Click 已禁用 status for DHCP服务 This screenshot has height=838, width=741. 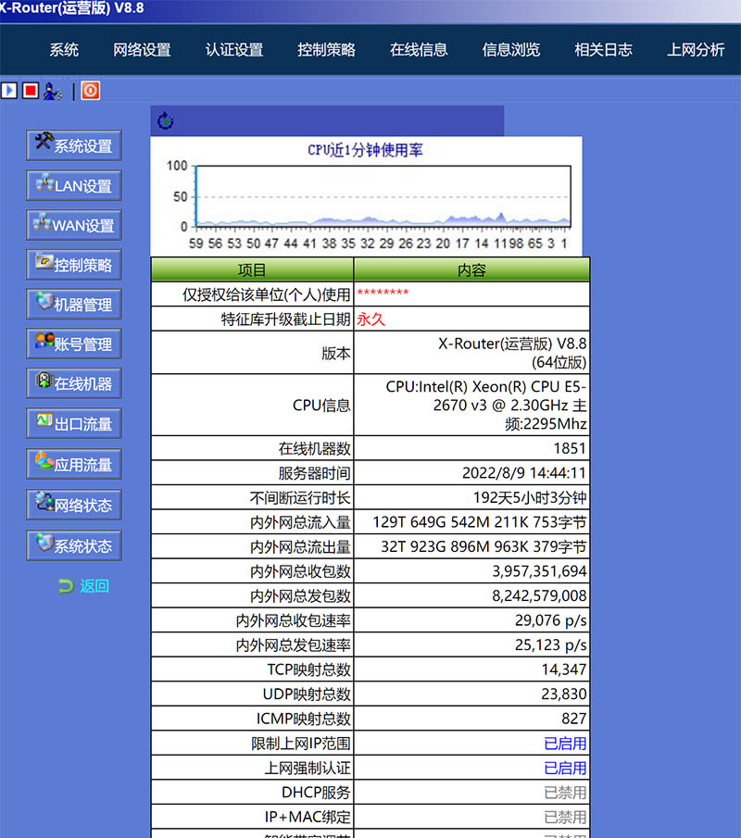tap(564, 793)
